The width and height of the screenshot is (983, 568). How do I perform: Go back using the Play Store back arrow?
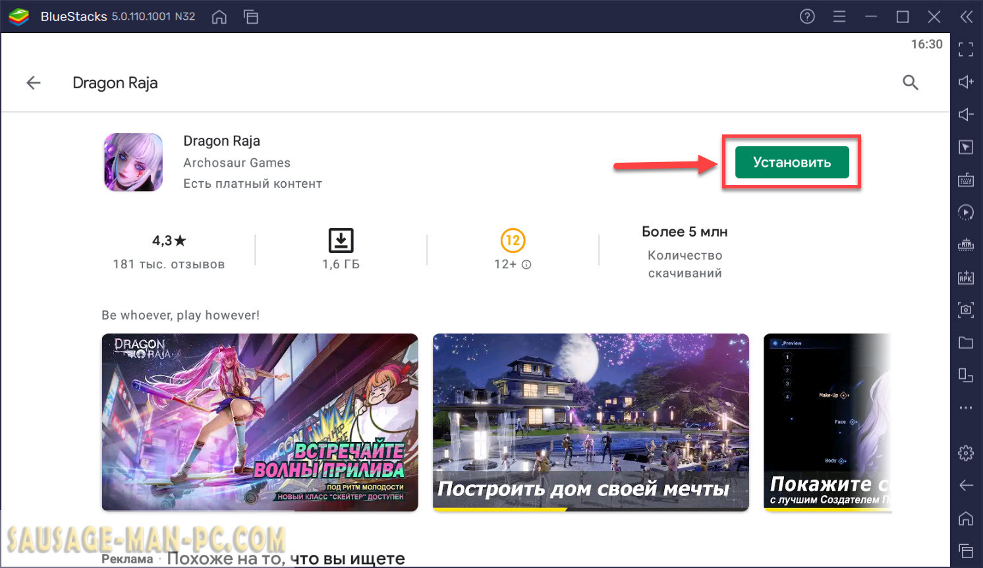pos(34,82)
